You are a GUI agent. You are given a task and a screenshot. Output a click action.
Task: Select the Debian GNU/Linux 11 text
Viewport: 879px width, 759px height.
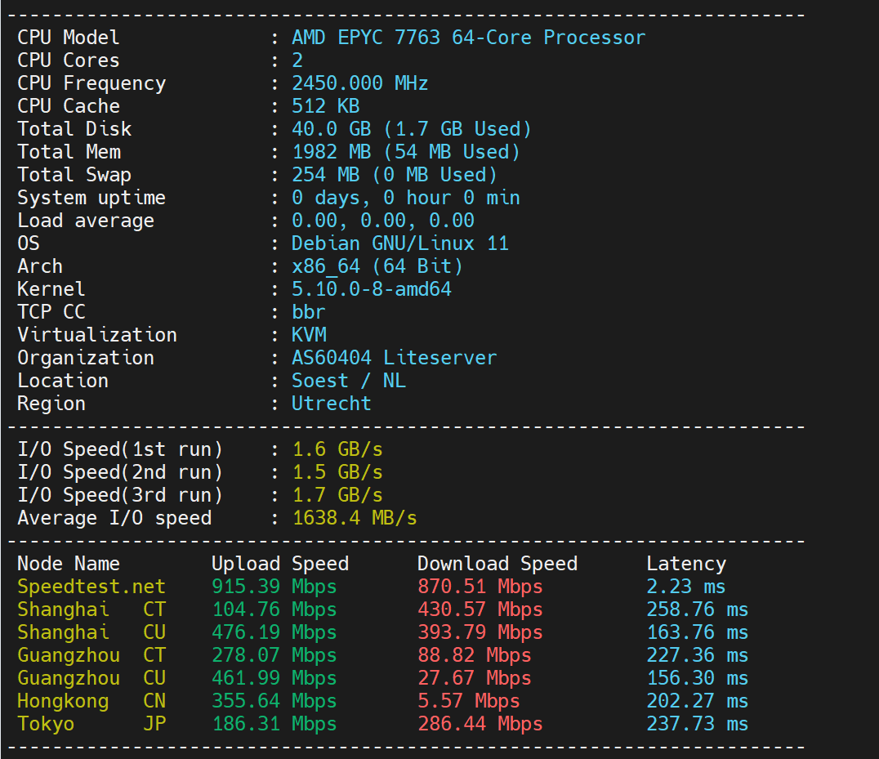point(400,243)
